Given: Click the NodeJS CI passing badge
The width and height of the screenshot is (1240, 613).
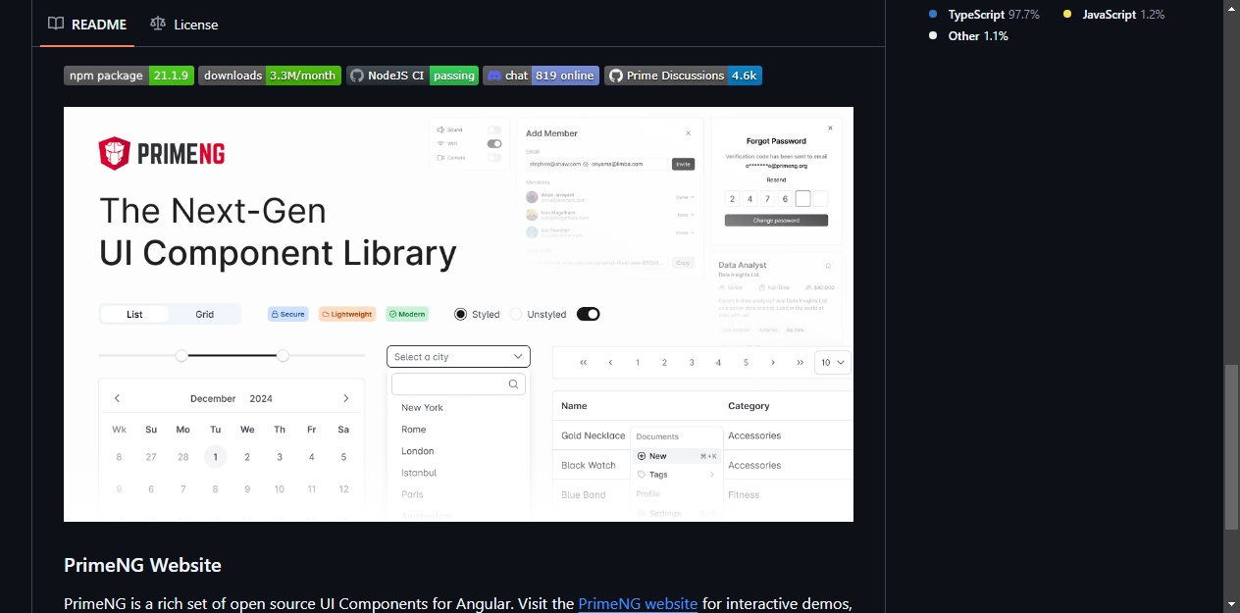Looking at the screenshot, I should coord(412,76).
